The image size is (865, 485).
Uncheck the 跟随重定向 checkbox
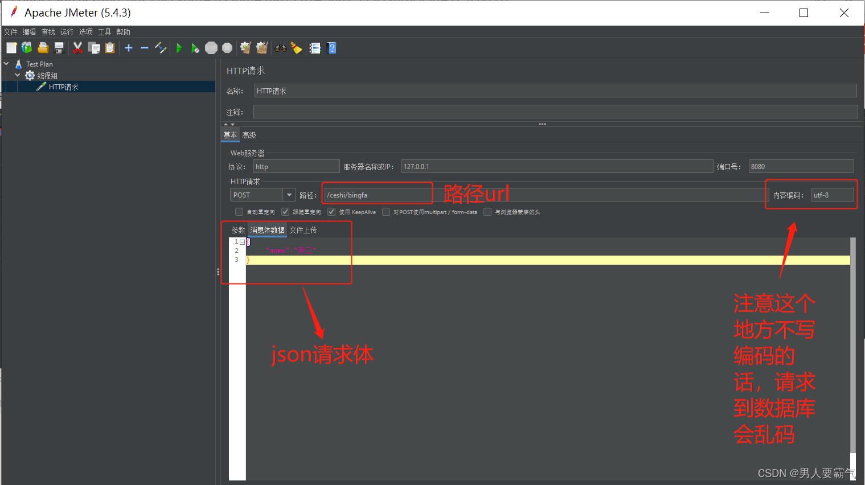[x=285, y=212]
